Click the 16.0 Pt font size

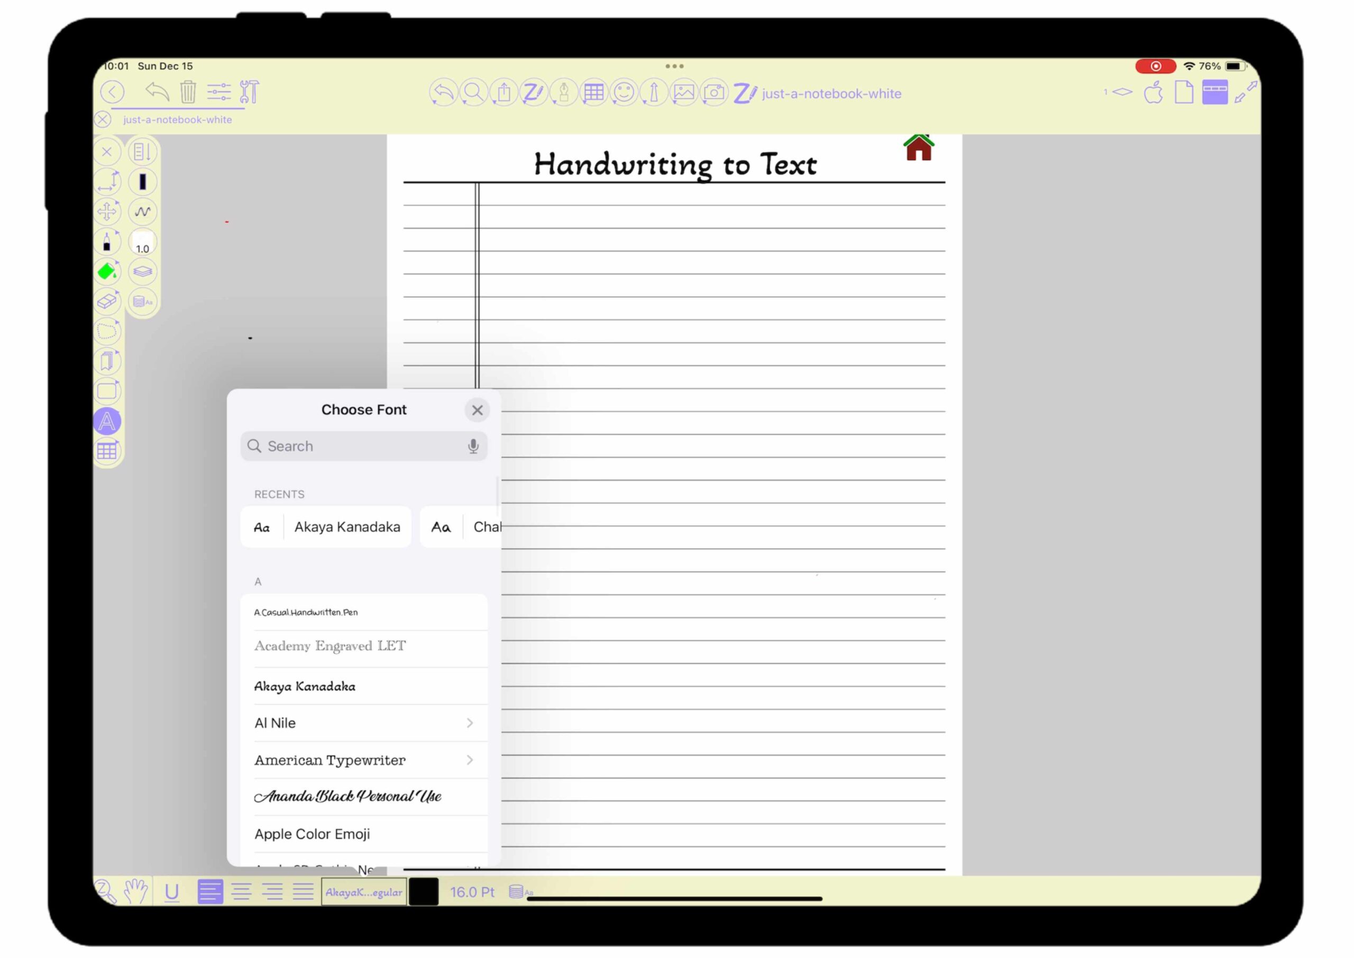[x=472, y=892]
